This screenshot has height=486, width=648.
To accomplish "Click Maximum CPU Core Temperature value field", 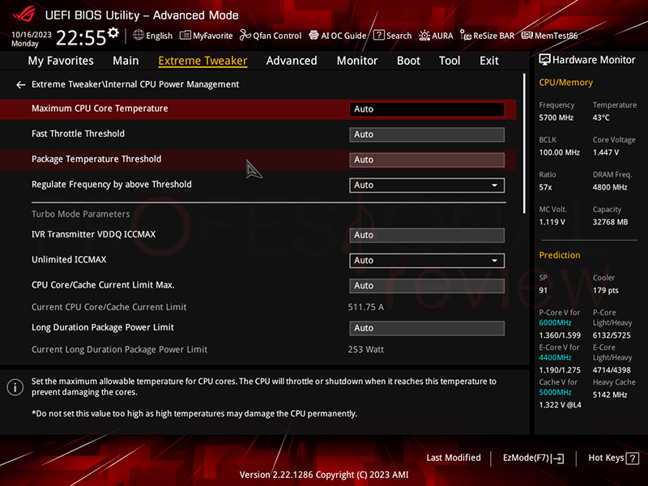I will [x=427, y=109].
